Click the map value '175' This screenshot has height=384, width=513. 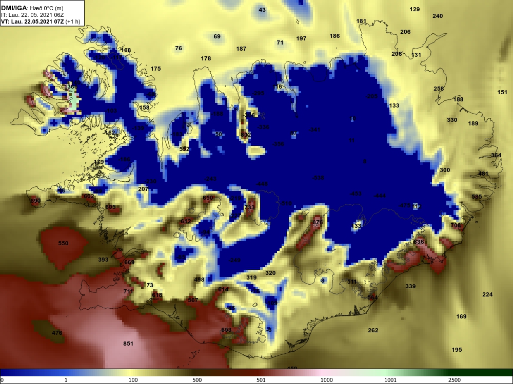(155, 69)
